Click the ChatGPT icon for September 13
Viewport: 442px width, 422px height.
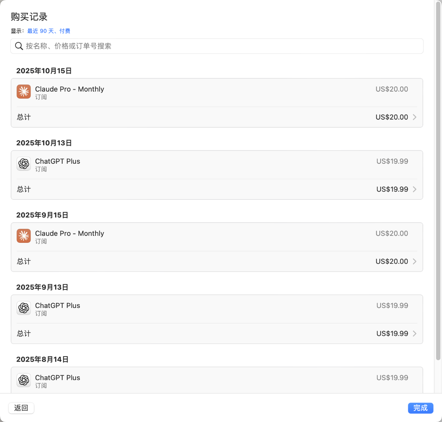point(24,308)
